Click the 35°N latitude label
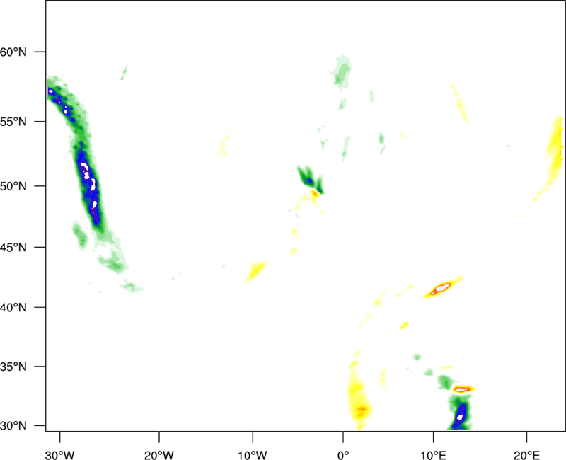 click(x=13, y=367)
